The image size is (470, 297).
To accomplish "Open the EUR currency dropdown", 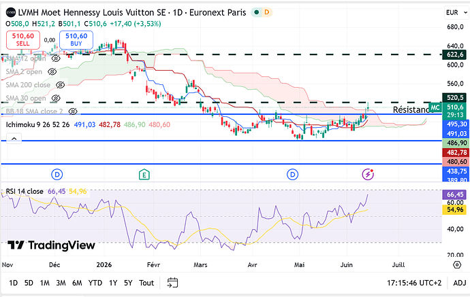I will 456,12.
